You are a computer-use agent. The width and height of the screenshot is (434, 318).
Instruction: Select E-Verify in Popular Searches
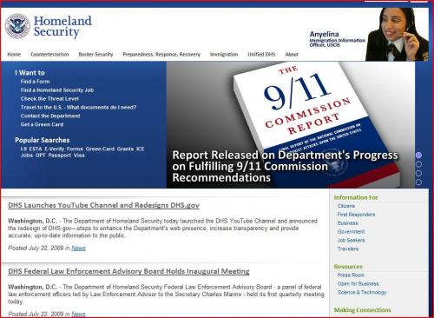[x=55, y=149]
